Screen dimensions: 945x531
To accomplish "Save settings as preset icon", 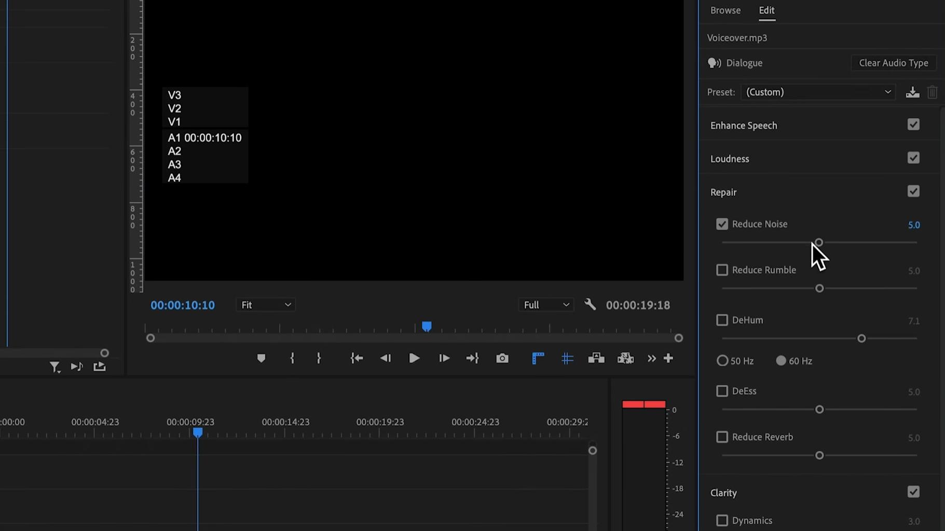I will pos(912,92).
